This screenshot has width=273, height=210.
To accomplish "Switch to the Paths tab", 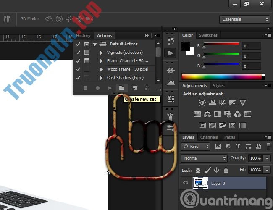I will coord(229,137).
